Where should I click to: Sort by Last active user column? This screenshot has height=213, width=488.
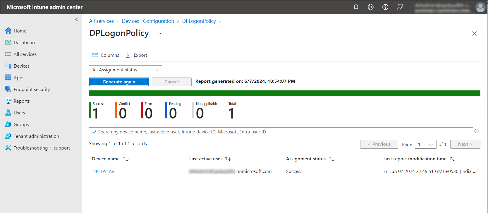pyautogui.click(x=228, y=159)
